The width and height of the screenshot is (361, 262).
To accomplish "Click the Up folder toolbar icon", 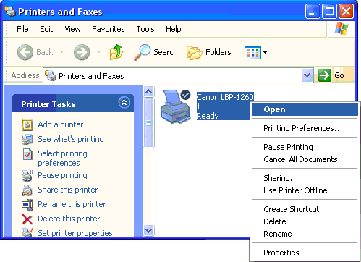I will click(x=116, y=52).
